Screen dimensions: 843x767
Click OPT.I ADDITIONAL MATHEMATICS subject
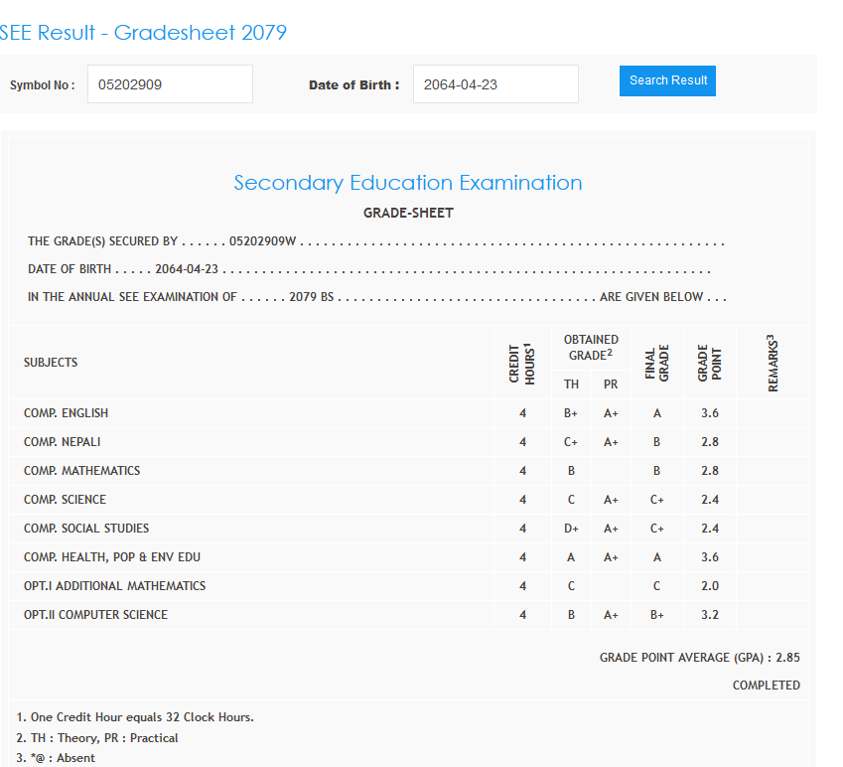[115, 586]
